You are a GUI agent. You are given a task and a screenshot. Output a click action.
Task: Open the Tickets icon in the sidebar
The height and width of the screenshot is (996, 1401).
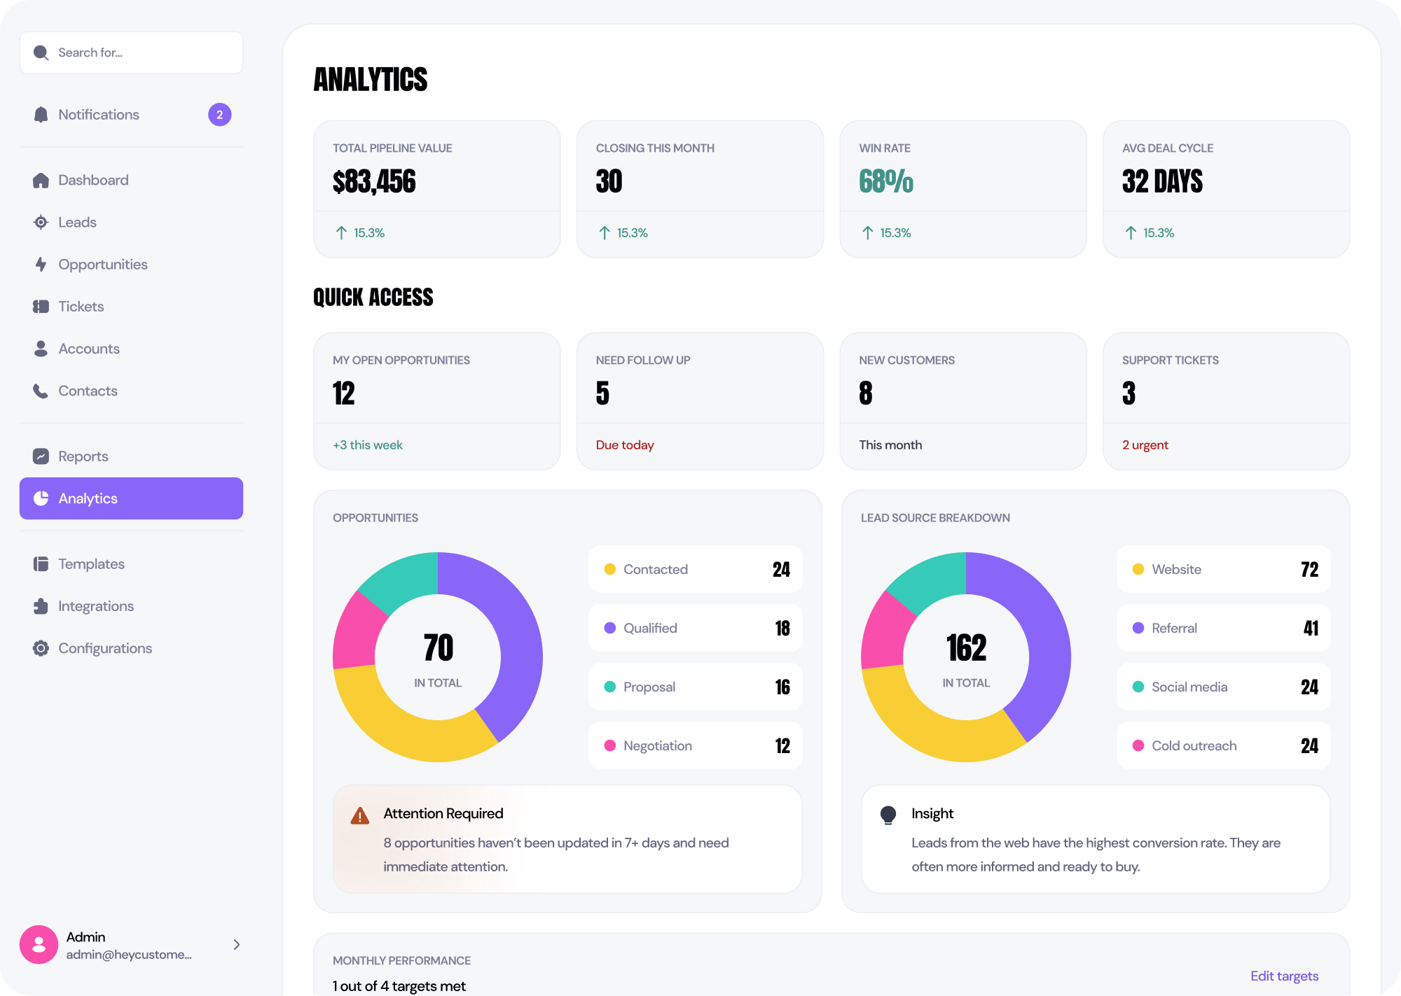point(41,306)
